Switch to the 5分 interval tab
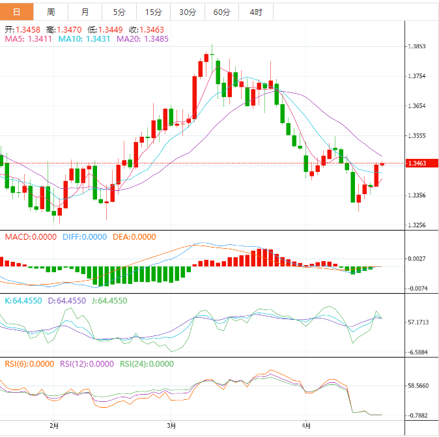This screenshot has width=439, height=437. (119, 12)
